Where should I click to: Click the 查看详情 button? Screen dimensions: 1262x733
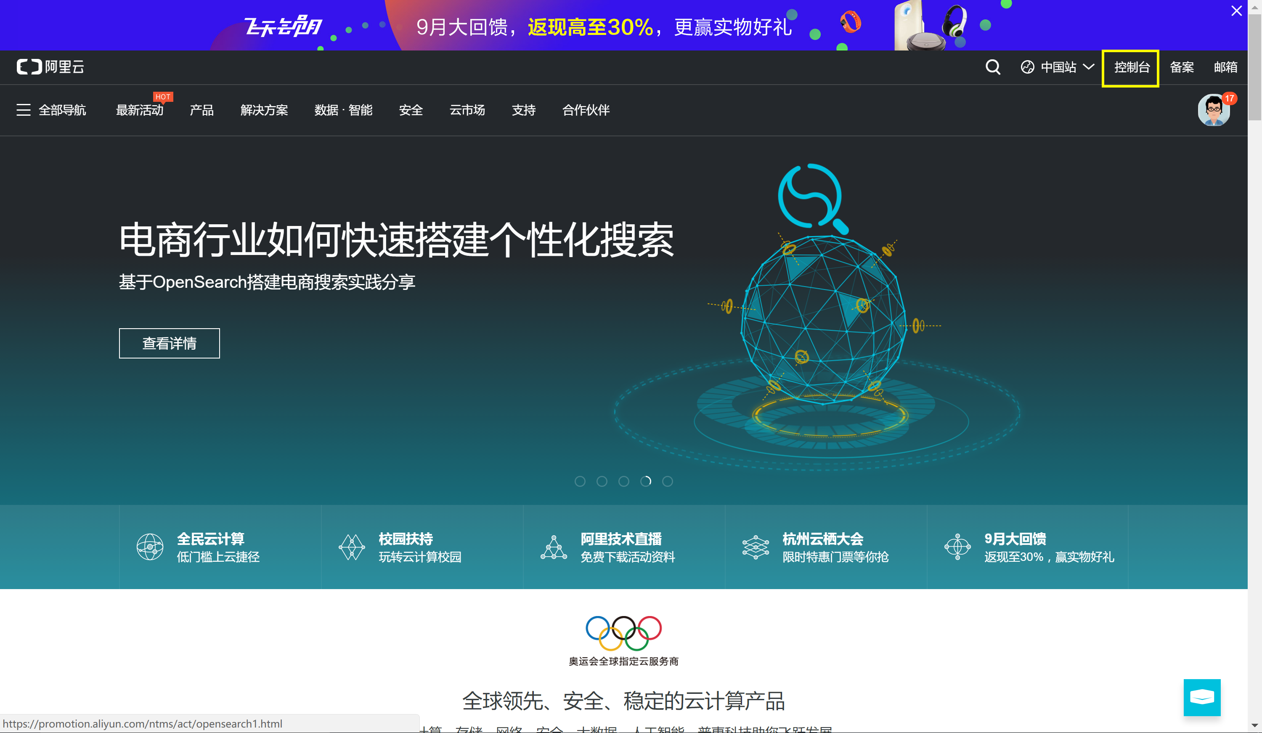point(169,343)
